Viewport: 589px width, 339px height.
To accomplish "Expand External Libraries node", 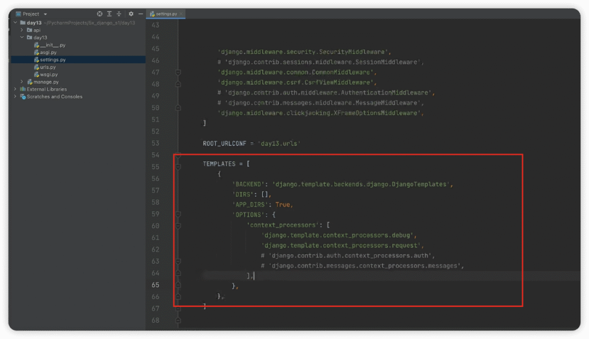I will coord(15,89).
